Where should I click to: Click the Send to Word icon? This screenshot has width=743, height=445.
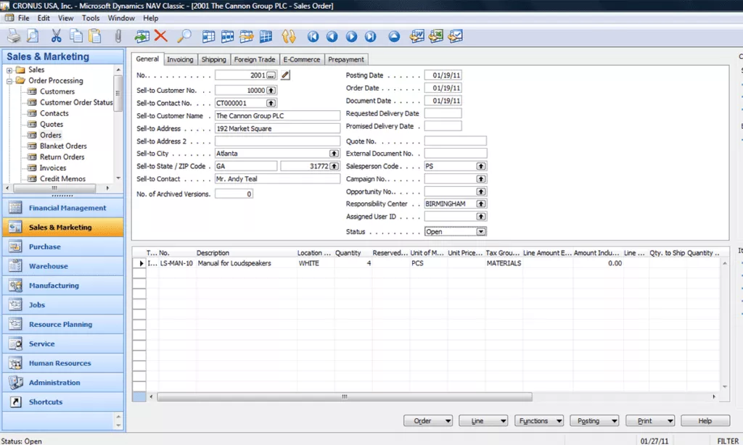point(417,36)
